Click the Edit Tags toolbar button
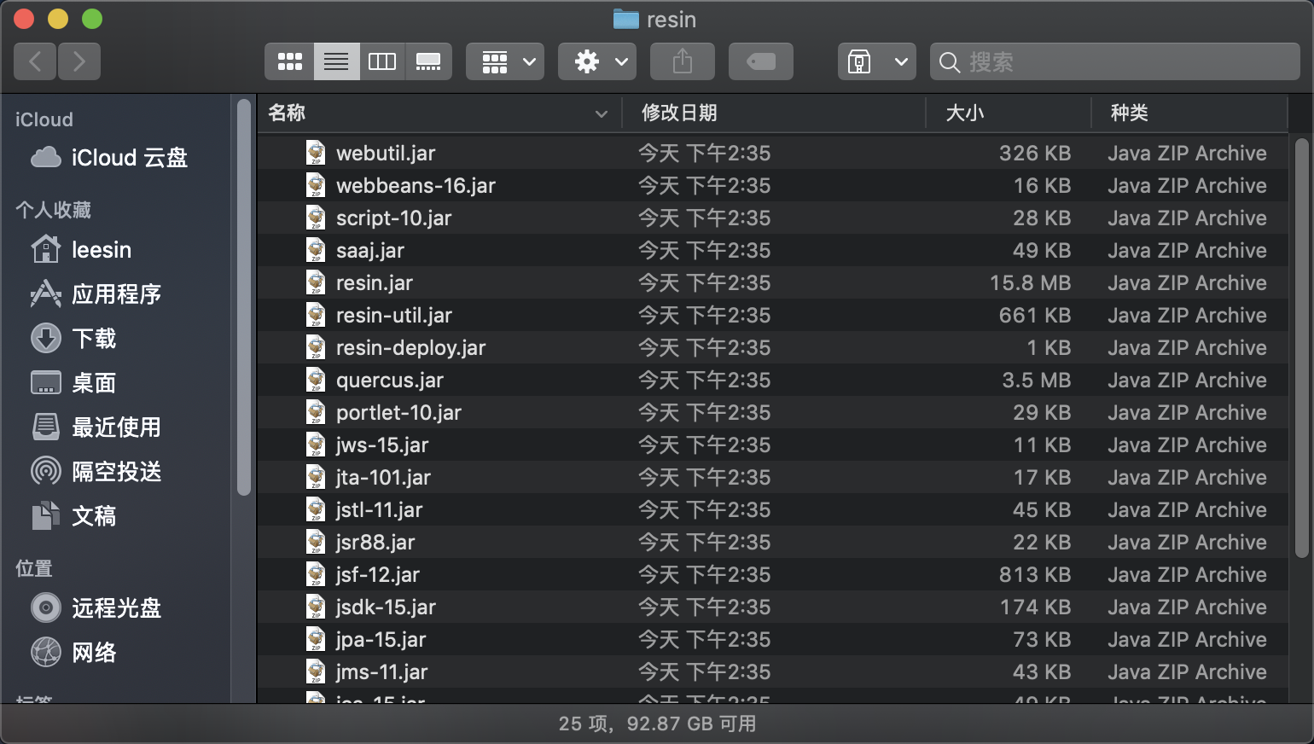This screenshot has height=744, width=1314. click(761, 61)
